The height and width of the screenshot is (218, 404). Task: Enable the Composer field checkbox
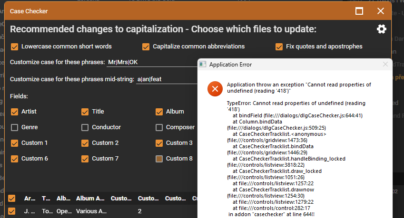coord(159,127)
